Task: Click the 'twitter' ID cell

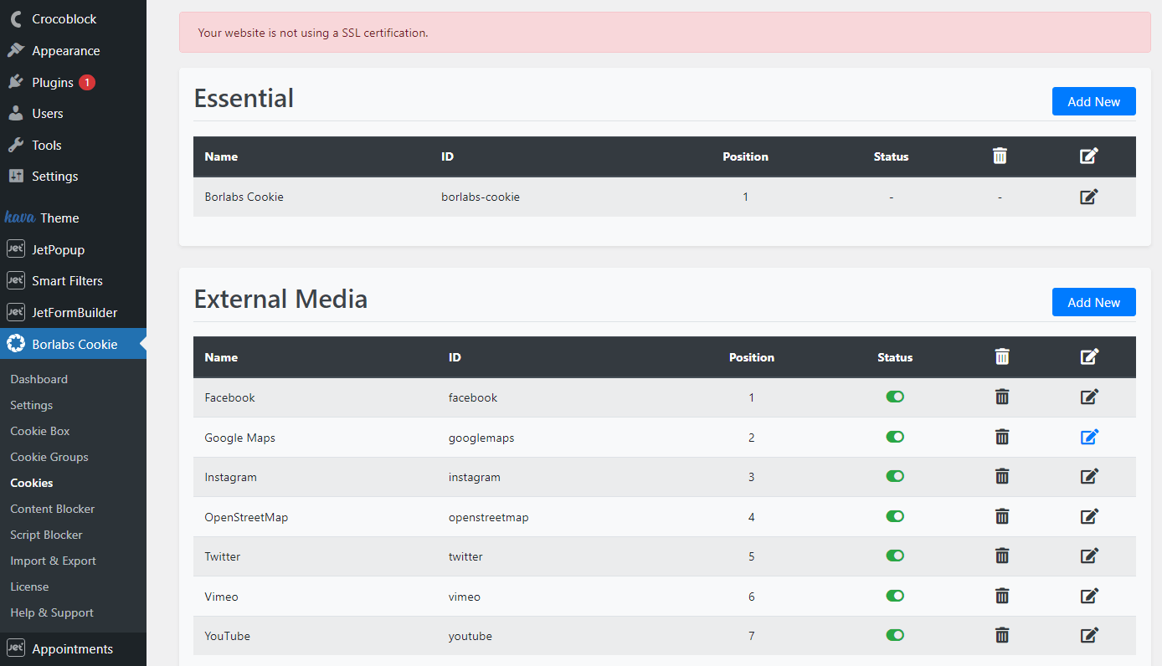Action: click(x=465, y=556)
